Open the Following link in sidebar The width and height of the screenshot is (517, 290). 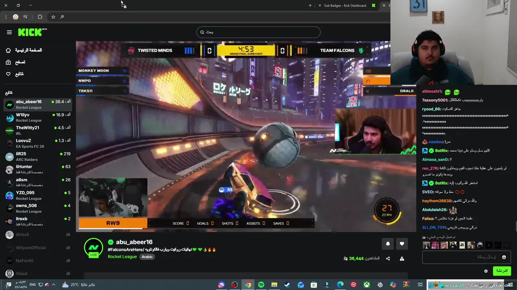click(19, 74)
